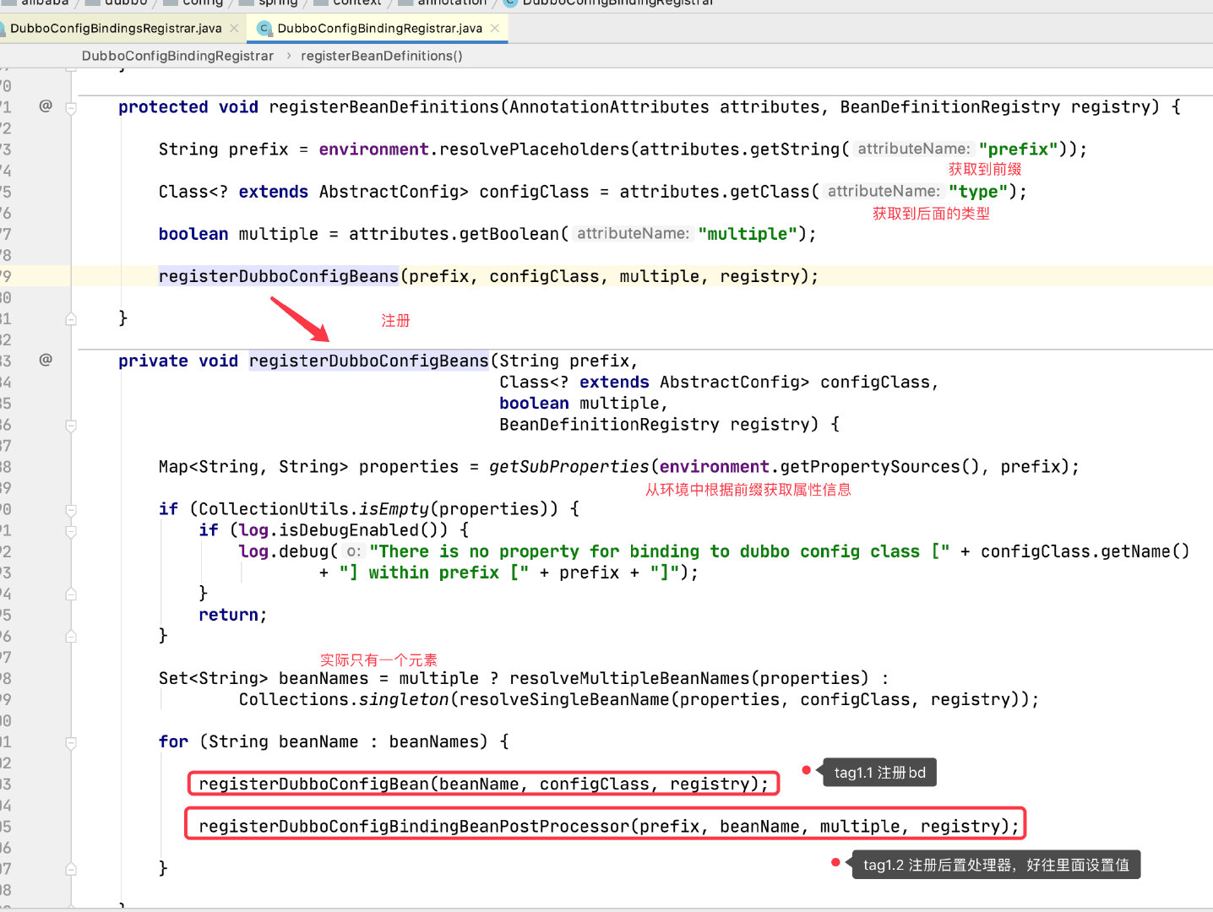
Task: Click the class icon on DubboConfigBindingRegistrar.java tab
Action: (264, 29)
